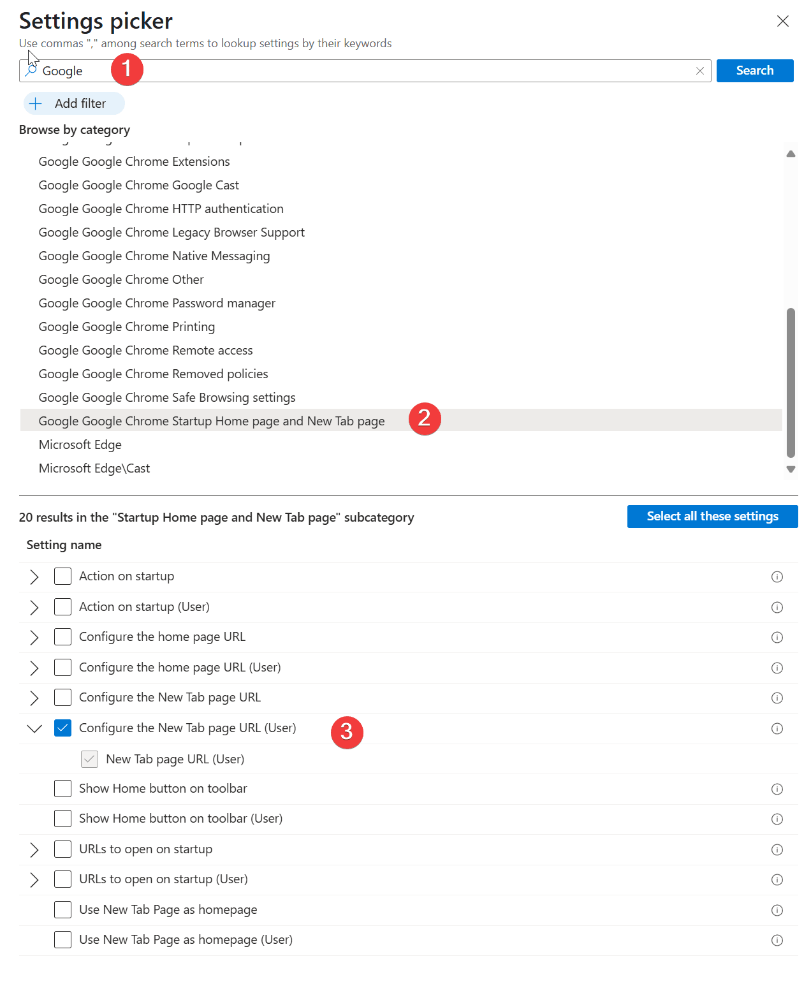Viewport: 811px width, 991px height.
Task: Clear the search box with X icon
Action: (x=700, y=71)
